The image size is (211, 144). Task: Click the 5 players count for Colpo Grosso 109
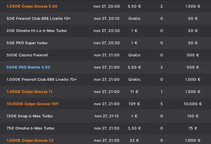pos(162,104)
